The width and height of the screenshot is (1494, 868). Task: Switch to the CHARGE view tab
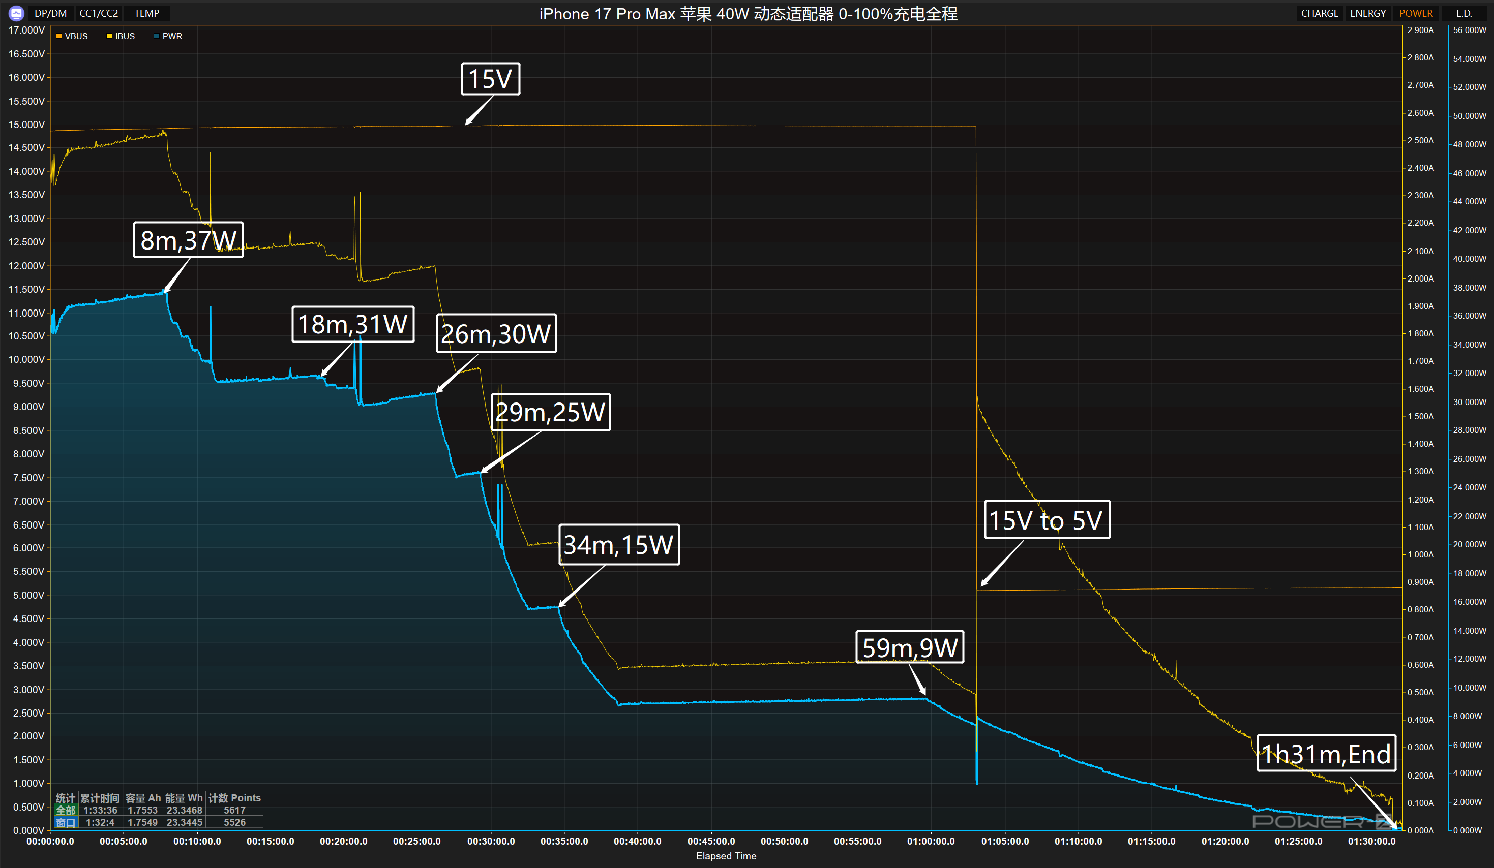1319,13
